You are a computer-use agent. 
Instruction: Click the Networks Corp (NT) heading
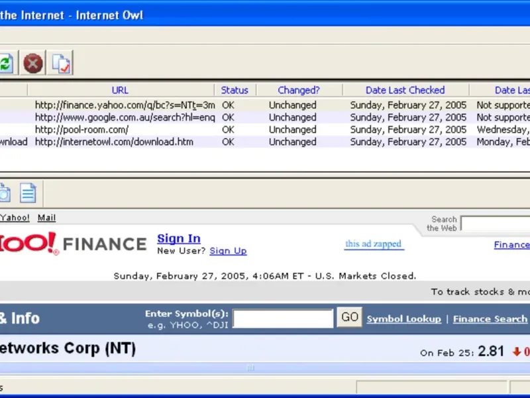pos(68,348)
